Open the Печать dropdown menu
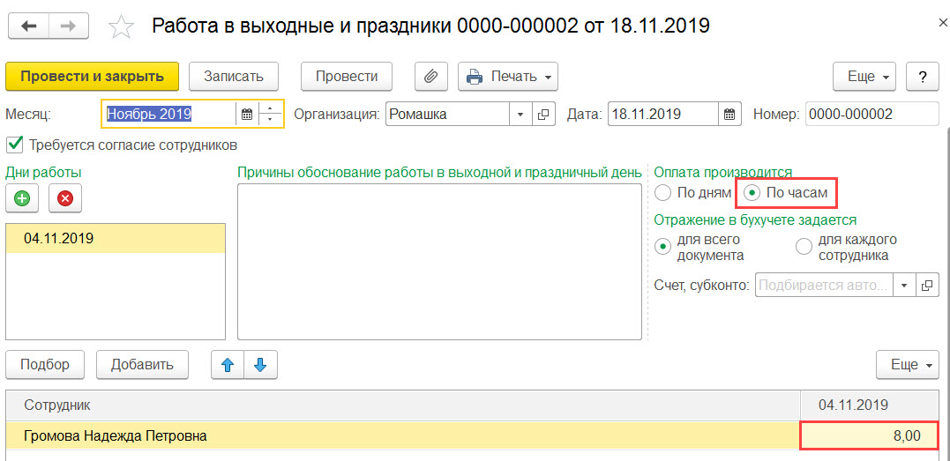 [x=508, y=77]
